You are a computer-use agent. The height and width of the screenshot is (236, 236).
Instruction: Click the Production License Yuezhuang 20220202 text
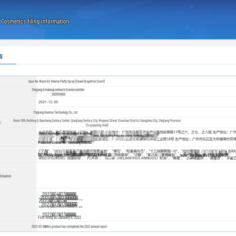point(123,136)
